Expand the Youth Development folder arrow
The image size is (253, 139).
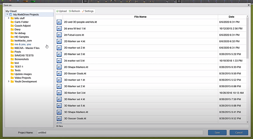click(9, 82)
